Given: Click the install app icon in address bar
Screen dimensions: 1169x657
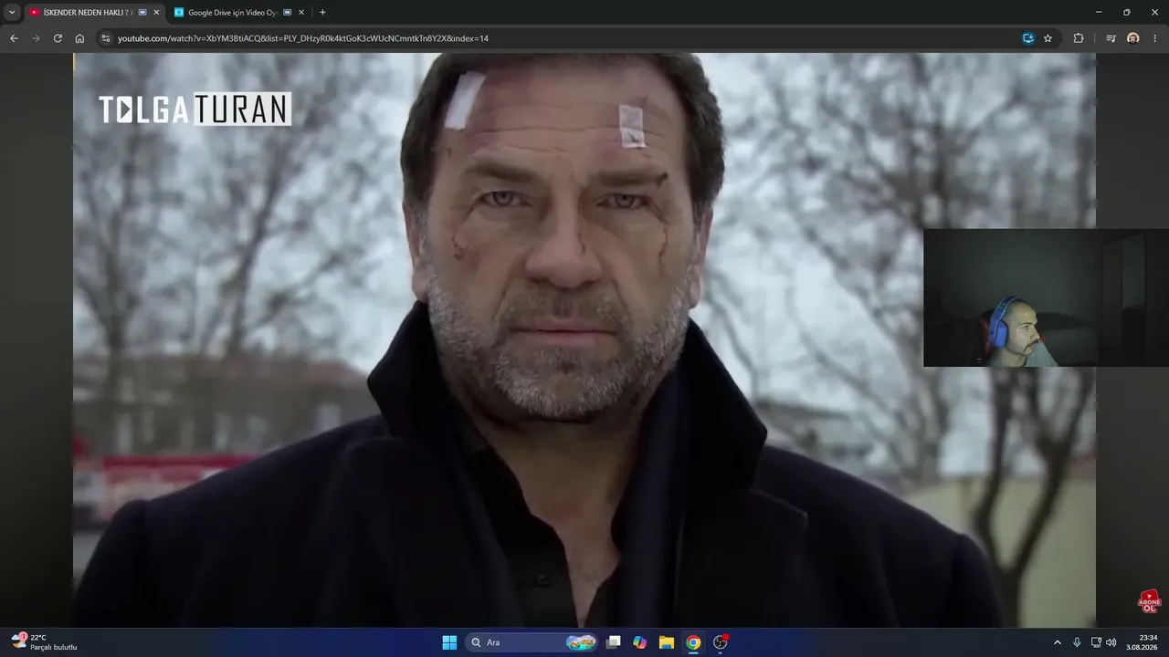Looking at the screenshot, I should point(1028,38).
